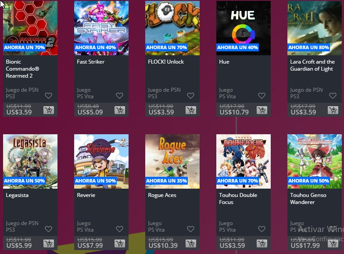Viewport: 344px width, 254px height.
Task: Toggle wishlist heart for Hue
Action: (262, 96)
